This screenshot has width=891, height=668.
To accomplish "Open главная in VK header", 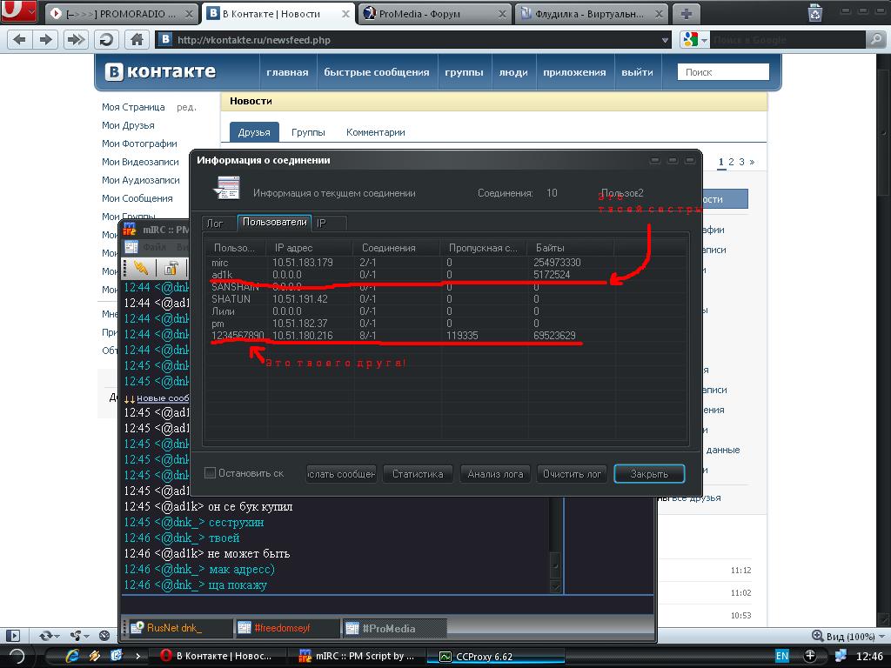I will 287,72.
